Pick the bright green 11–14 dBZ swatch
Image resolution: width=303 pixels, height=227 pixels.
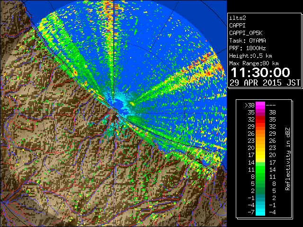pos(260,169)
